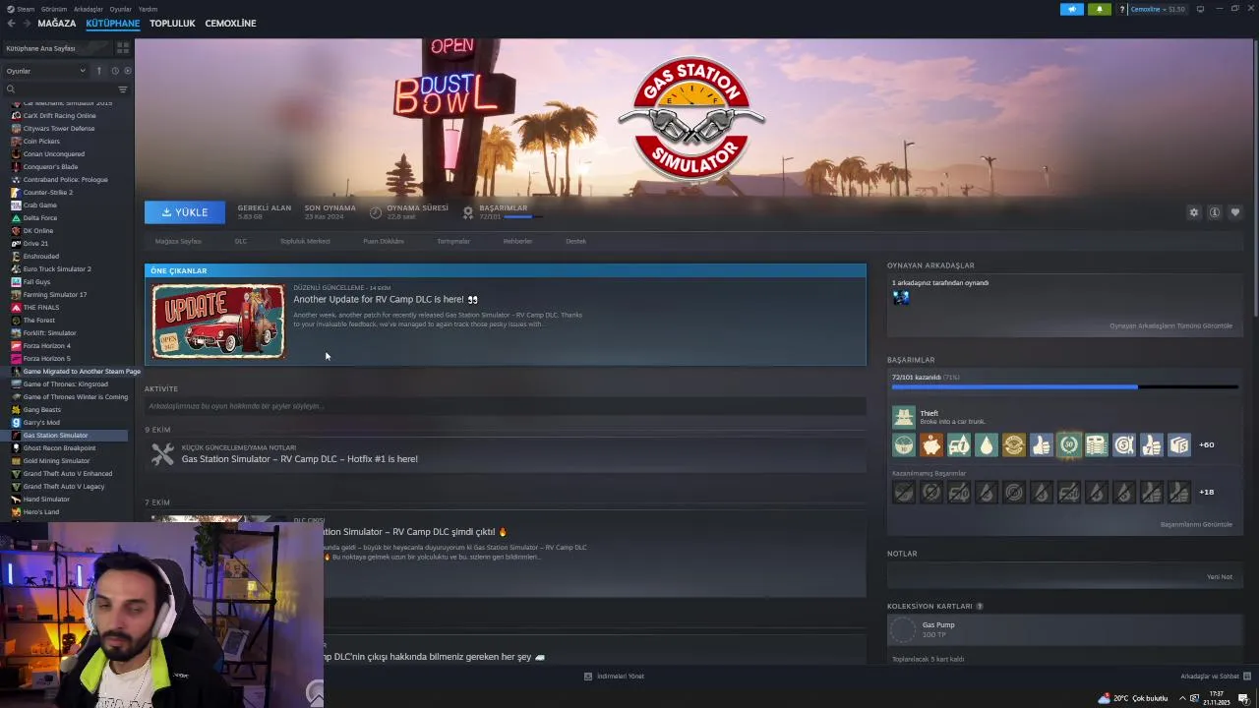Open the +60 earned achievements count
This screenshot has width=1259, height=708.
(x=1206, y=444)
